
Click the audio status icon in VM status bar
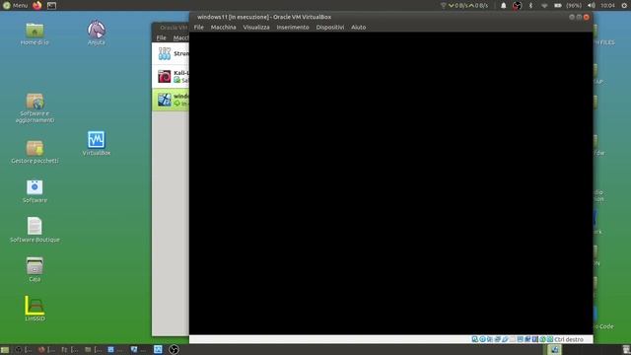(x=490, y=339)
